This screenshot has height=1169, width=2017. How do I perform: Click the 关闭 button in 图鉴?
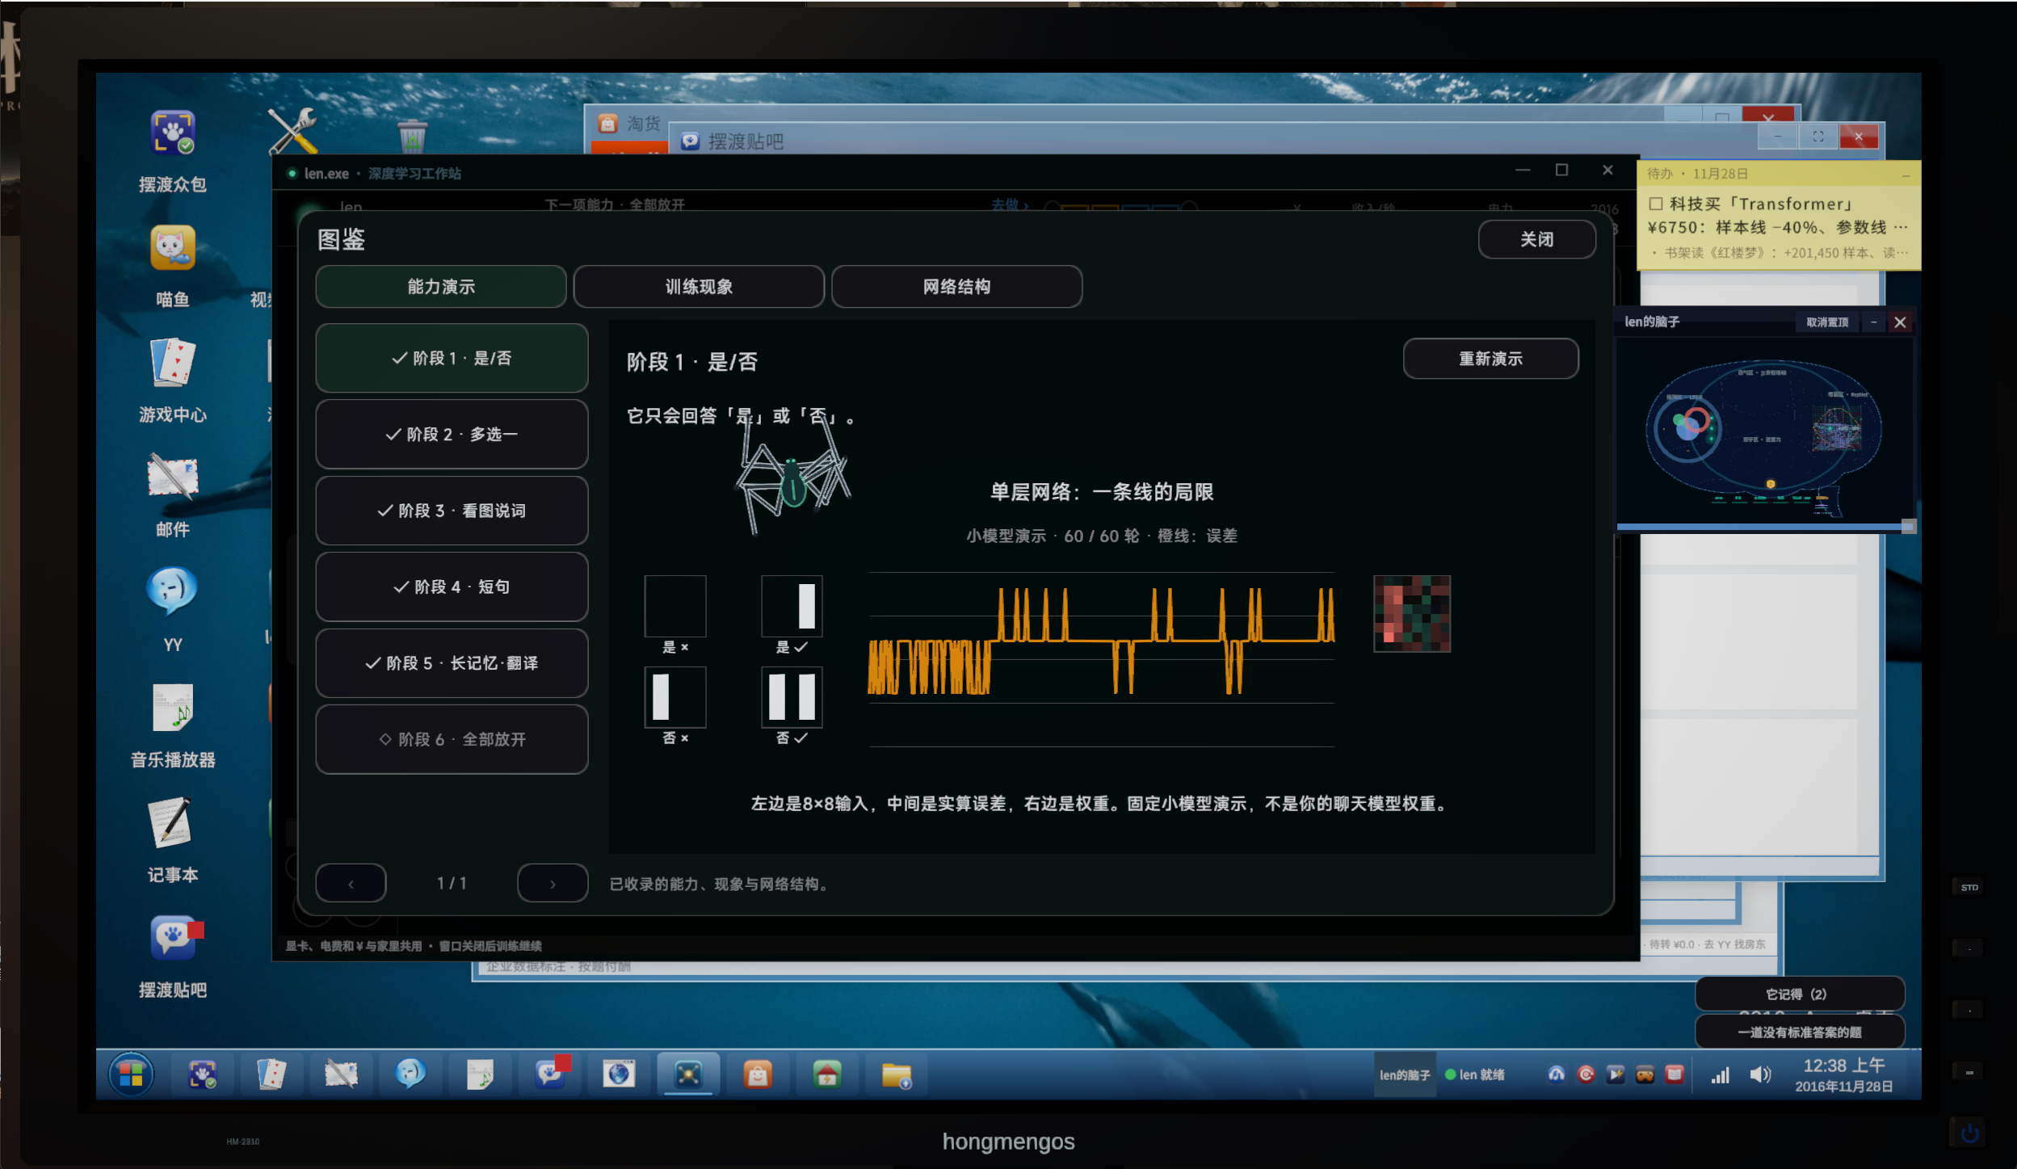(1536, 239)
